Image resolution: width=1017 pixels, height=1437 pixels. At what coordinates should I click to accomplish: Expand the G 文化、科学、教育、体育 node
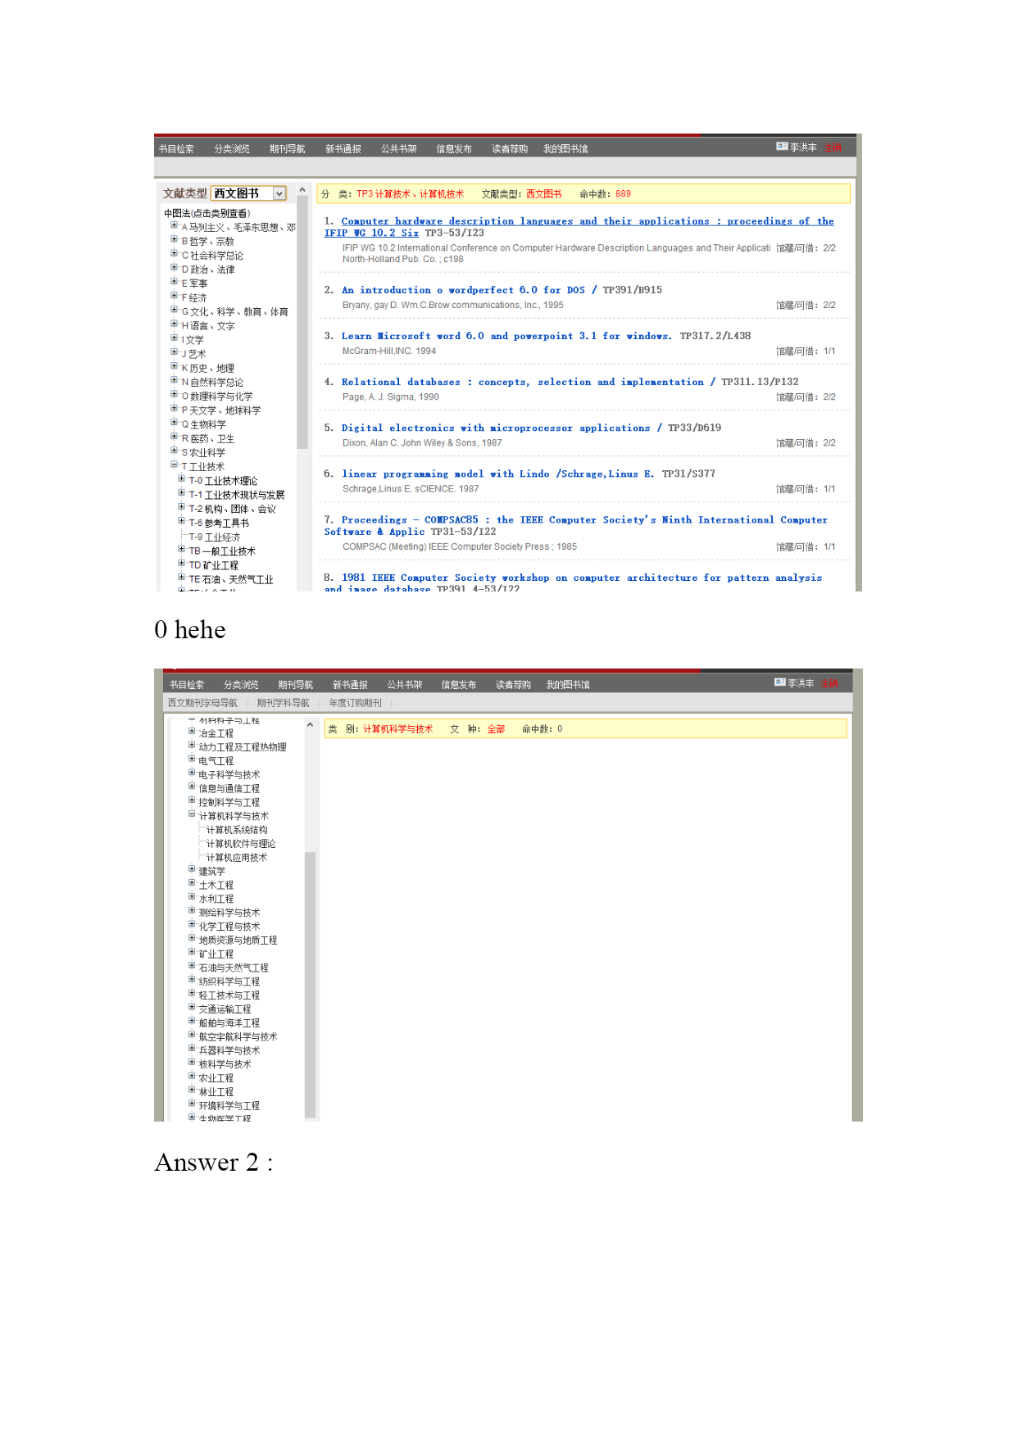(174, 310)
